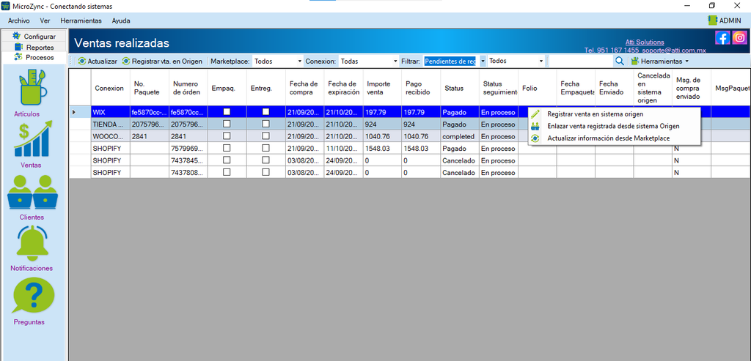Screen dimensions: 751x361
Task: Select the WOOCO connection cell
Action: (x=110, y=136)
